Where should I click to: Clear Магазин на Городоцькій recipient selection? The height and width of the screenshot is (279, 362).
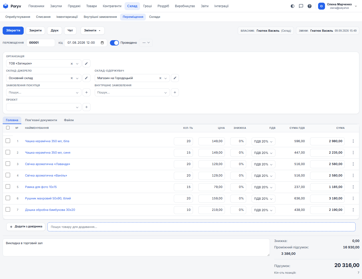pos(160,78)
